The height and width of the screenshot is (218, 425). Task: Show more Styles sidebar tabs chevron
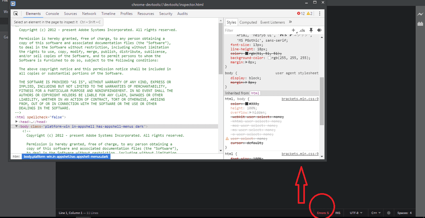point(290,22)
